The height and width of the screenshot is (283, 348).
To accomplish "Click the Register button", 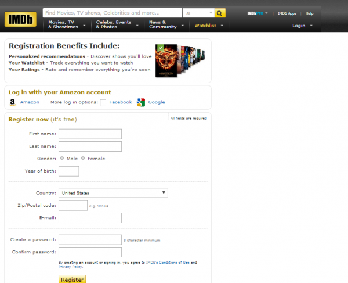I will pyautogui.click(x=72, y=279).
